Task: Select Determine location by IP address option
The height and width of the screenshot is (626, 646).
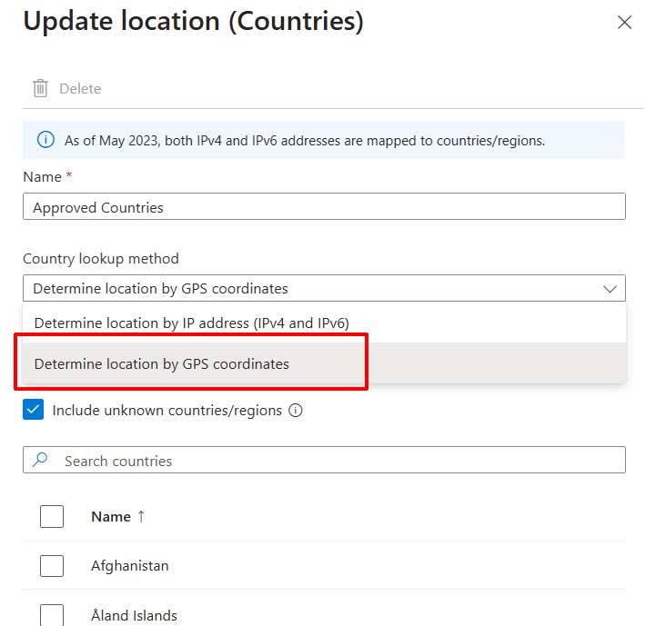Action: pyautogui.click(x=192, y=323)
